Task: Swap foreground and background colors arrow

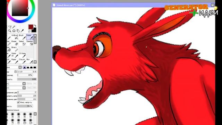Action: [35, 26]
